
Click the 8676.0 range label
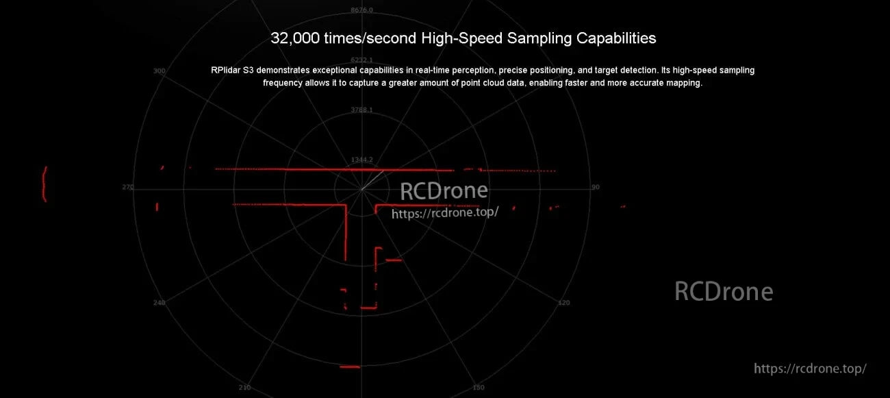[361, 10]
